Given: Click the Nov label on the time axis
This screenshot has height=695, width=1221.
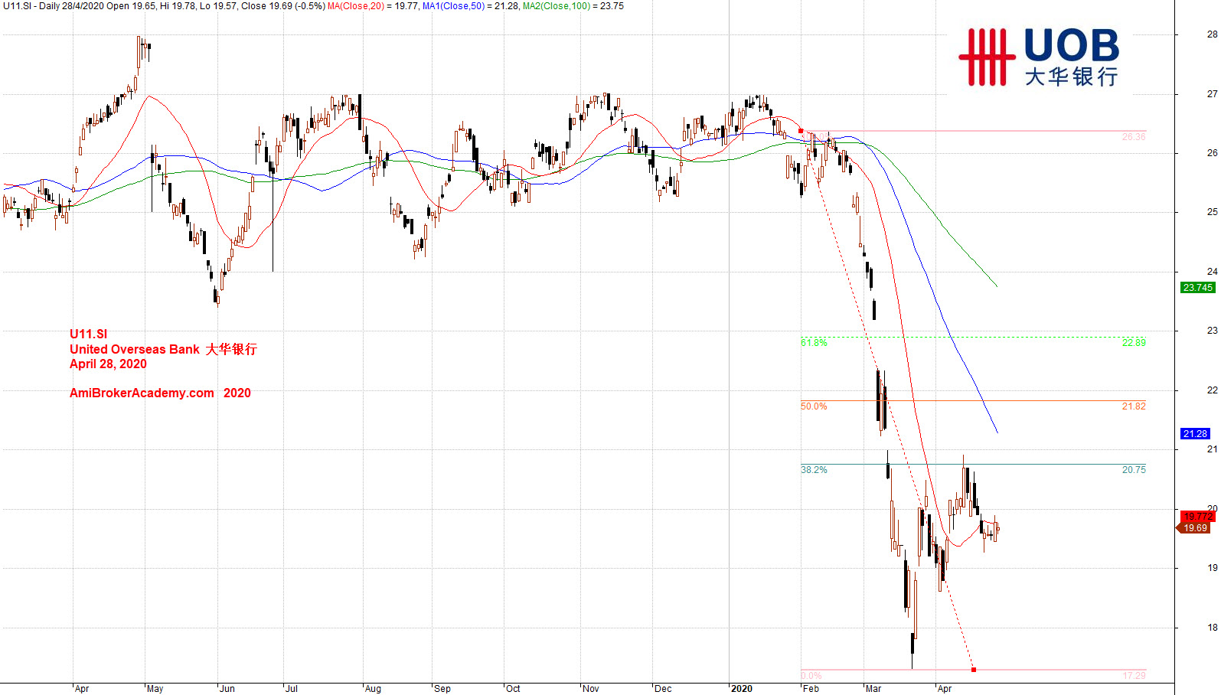Looking at the screenshot, I should [591, 689].
